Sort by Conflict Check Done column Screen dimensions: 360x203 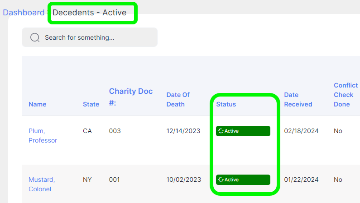(x=346, y=95)
